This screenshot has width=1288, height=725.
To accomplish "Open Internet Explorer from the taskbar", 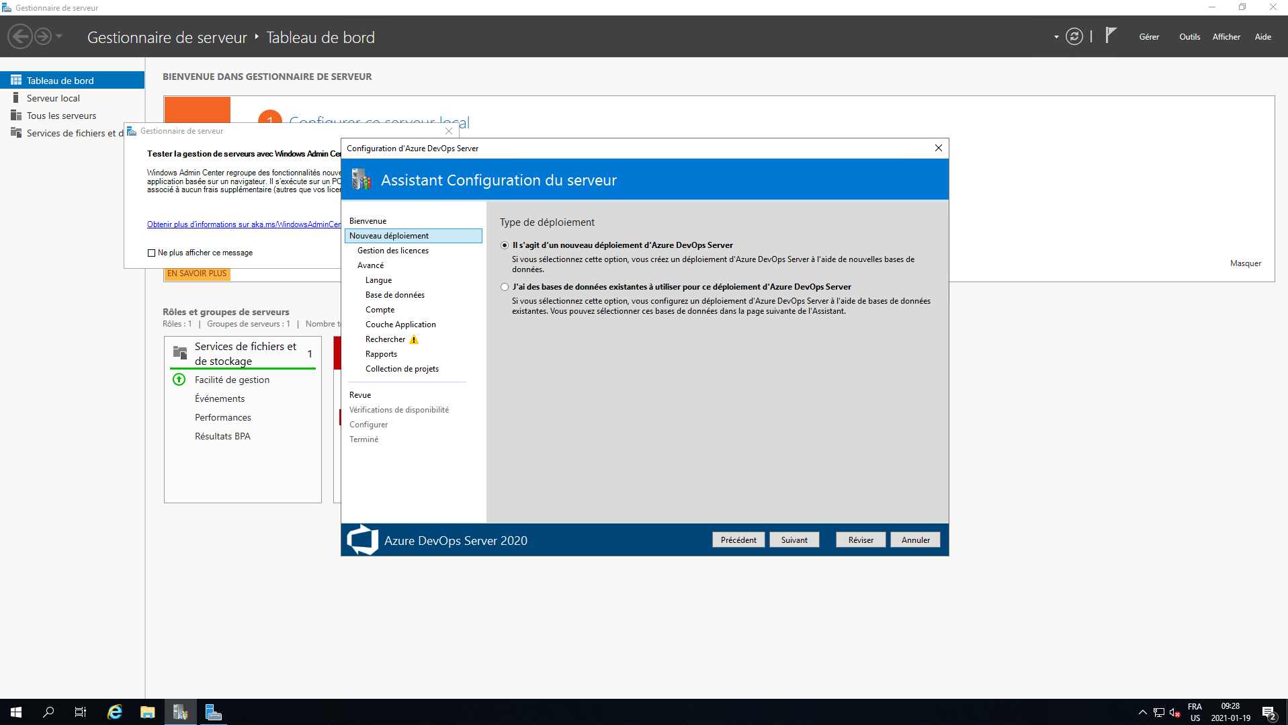I will coord(115,712).
